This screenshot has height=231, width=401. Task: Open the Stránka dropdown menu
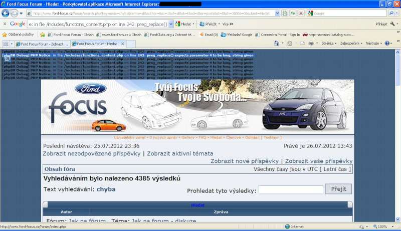tap(328, 44)
